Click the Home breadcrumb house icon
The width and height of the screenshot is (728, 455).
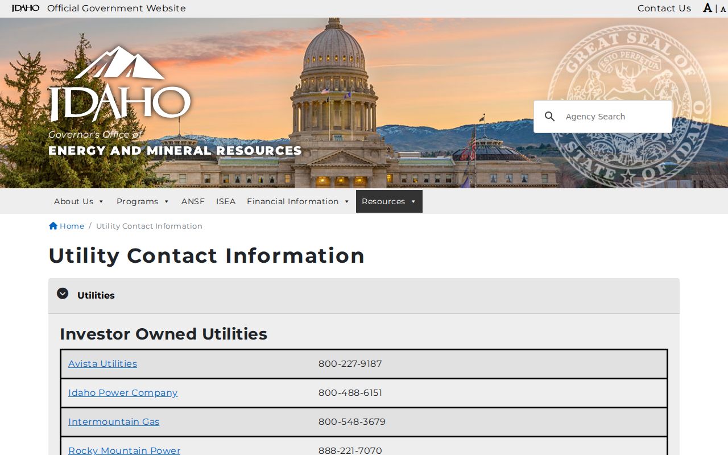[x=53, y=226]
